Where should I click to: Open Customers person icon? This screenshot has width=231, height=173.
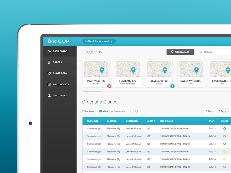(x=49, y=95)
